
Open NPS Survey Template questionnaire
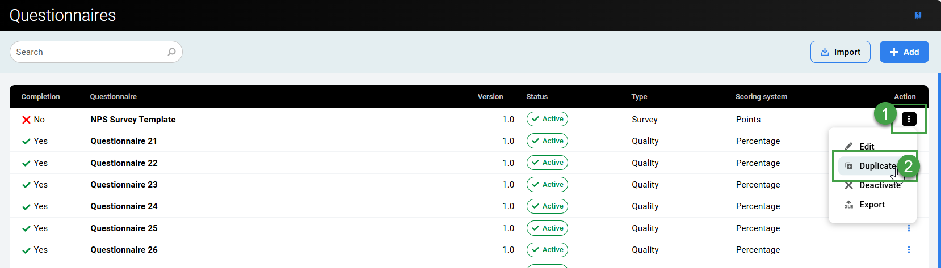133,120
